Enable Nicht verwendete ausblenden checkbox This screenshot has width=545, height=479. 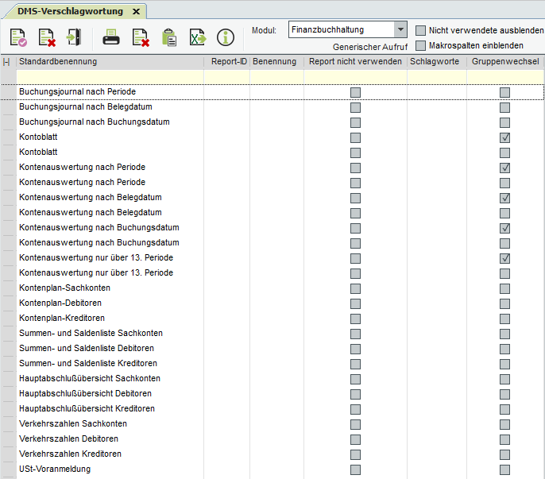(x=420, y=30)
